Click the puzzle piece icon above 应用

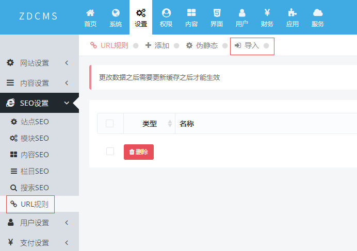[292, 13]
